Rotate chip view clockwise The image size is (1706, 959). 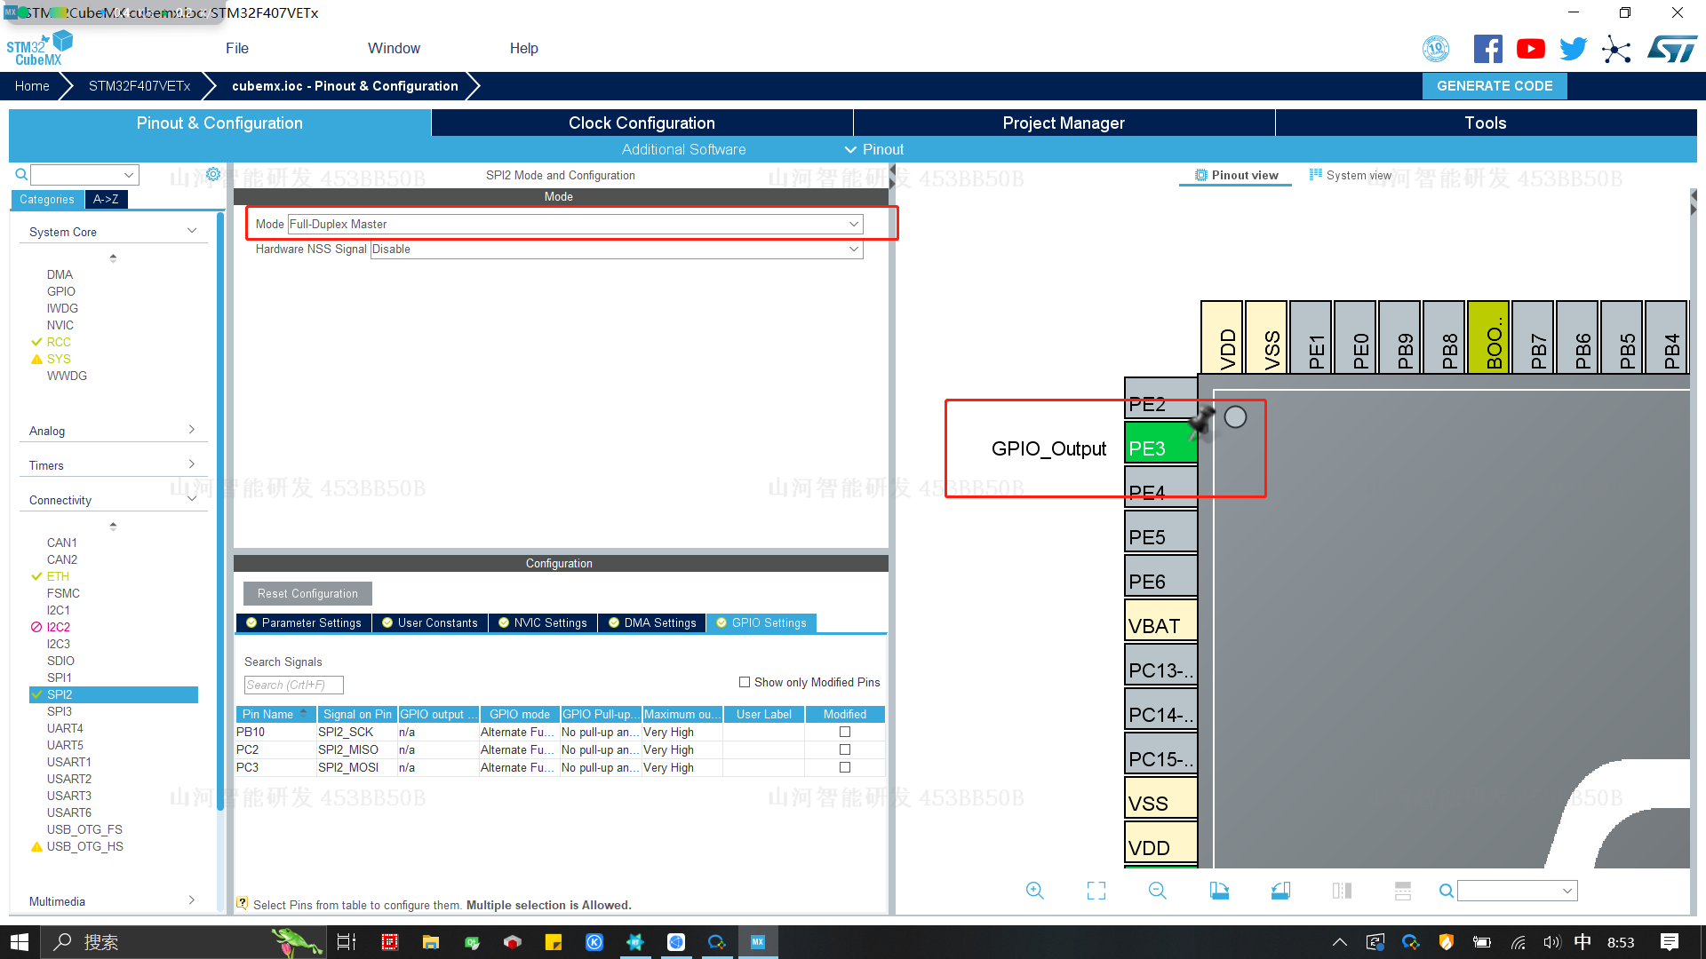tap(1219, 891)
